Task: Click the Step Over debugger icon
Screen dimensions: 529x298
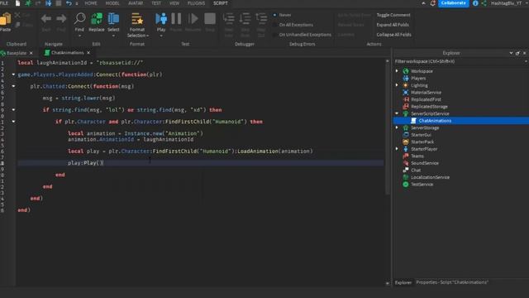Action: (x=245, y=18)
